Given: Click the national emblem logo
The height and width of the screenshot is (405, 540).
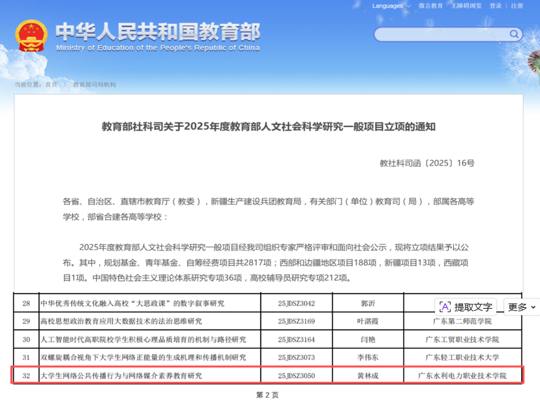Looking at the screenshot, I should (x=32, y=37).
